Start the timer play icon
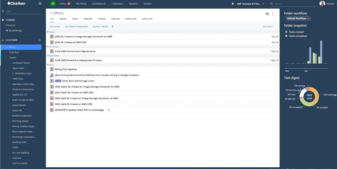The height and width of the screenshot is (169, 337). 233,4
